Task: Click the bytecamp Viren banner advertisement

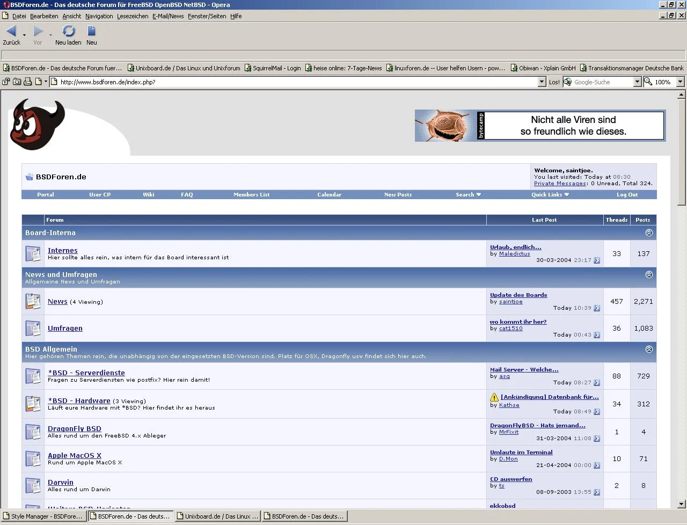Action: click(540, 126)
